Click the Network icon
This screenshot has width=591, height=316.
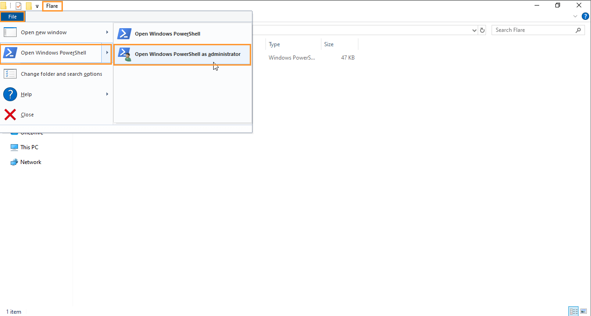pyautogui.click(x=14, y=162)
